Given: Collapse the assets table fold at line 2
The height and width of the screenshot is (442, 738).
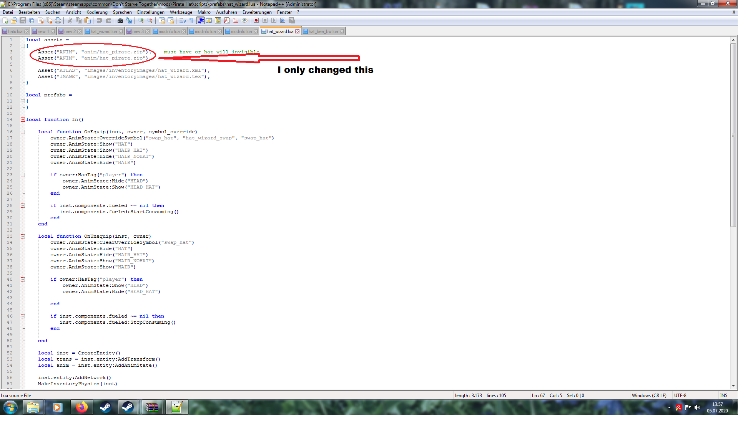Looking at the screenshot, I should coord(23,46).
